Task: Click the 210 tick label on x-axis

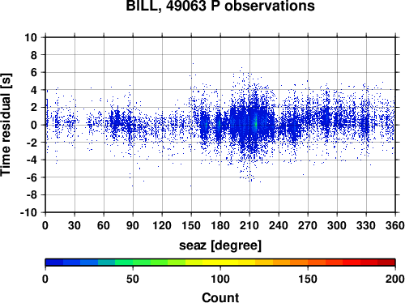Action: (x=249, y=225)
